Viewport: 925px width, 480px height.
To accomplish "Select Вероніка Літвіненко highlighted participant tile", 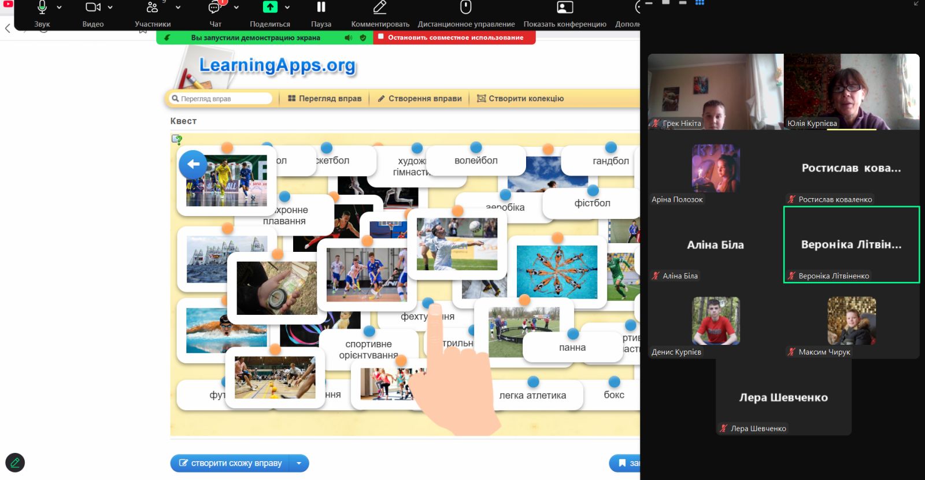I will tap(852, 244).
